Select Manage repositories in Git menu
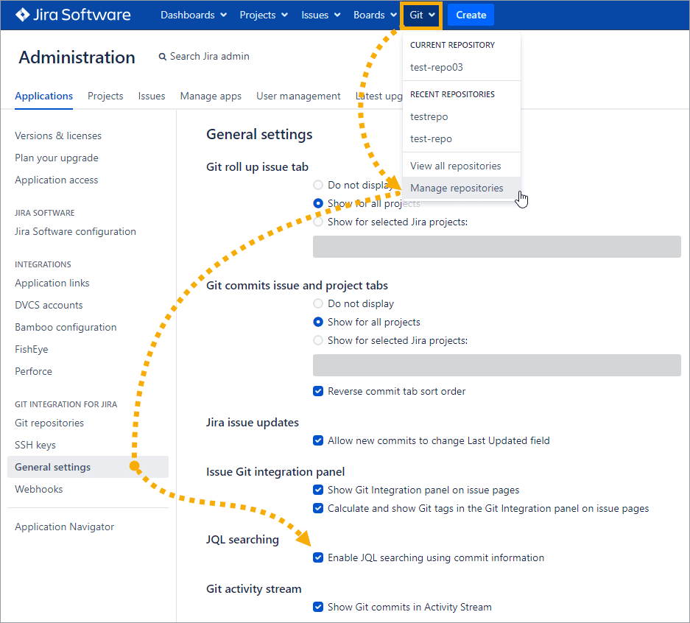Screen dimensions: 690x623 457,188
